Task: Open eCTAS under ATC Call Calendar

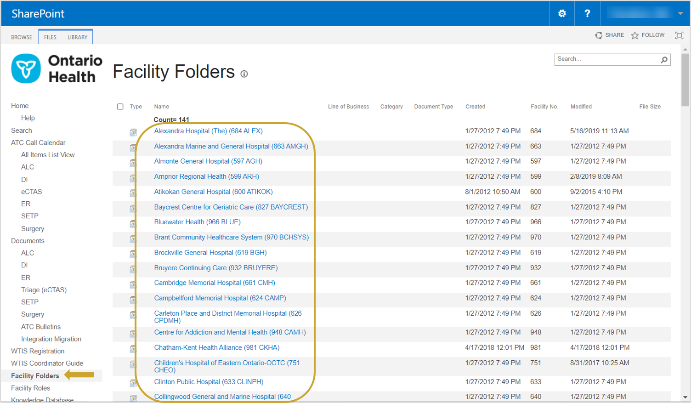Action: pos(31,192)
